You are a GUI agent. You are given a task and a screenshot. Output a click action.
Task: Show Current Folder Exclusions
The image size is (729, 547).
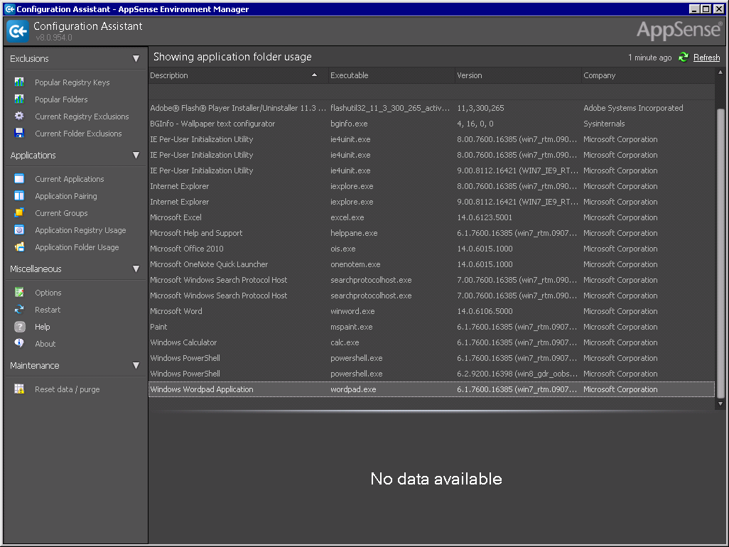pos(78,134)
